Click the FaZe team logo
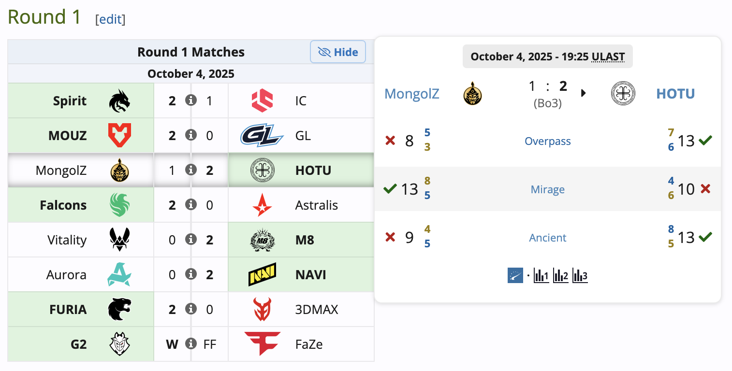 tap(262, 344)
